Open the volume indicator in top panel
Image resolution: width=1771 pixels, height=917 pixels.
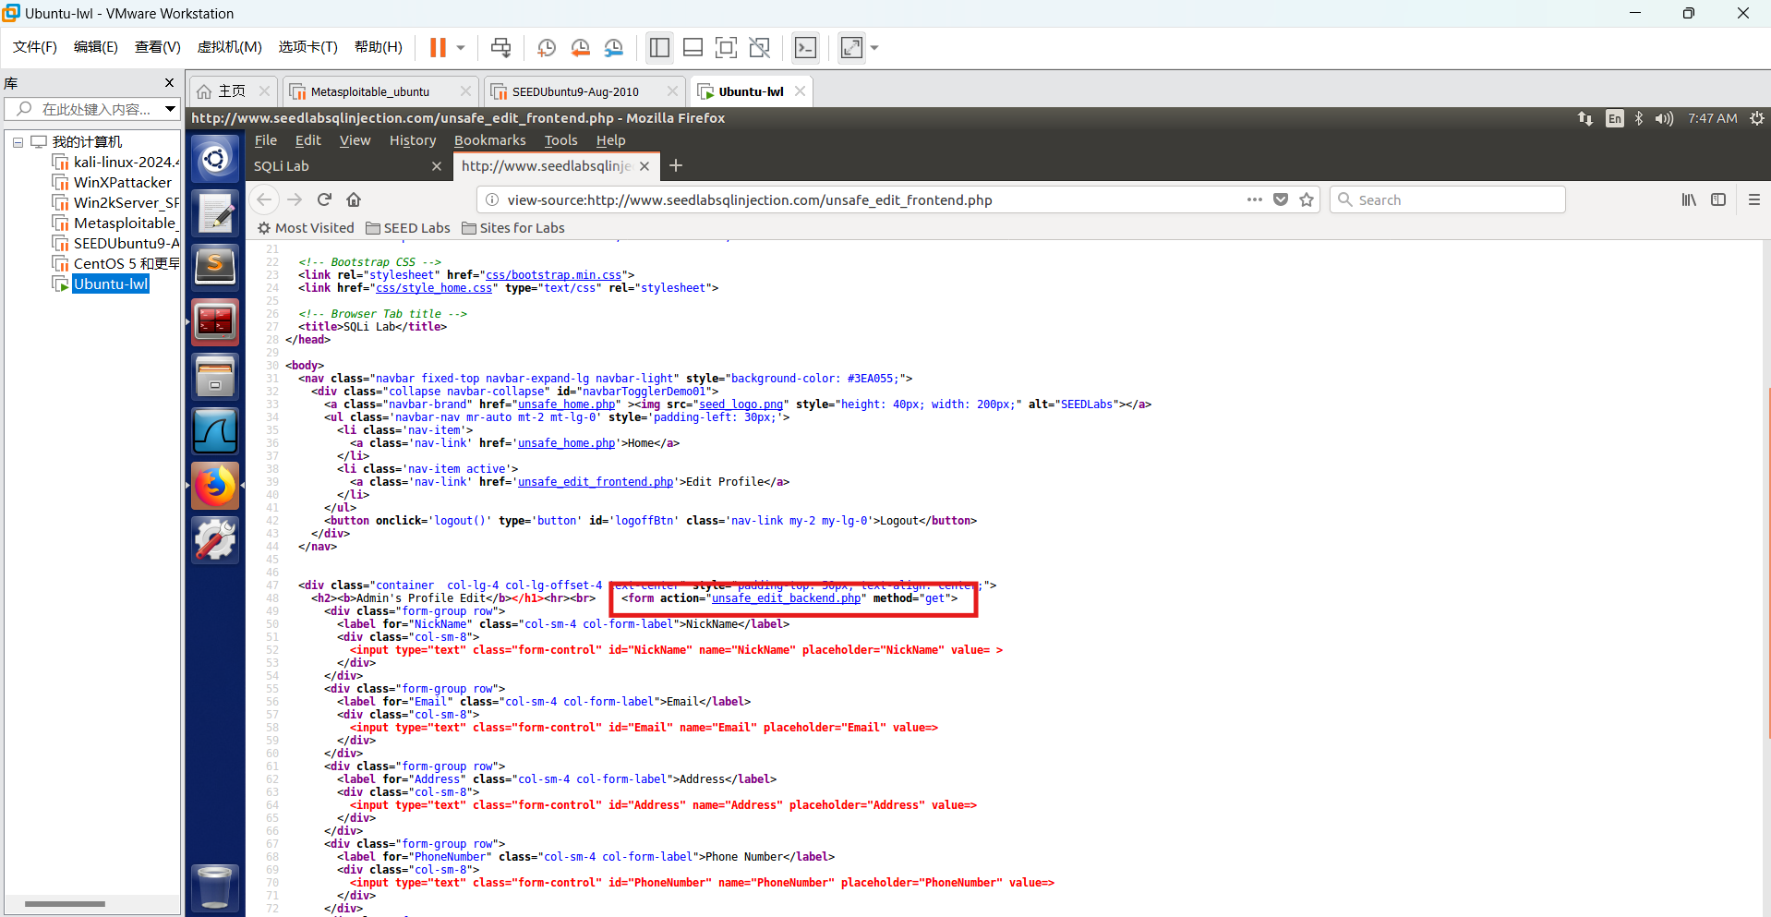(x=1664, y=118)
